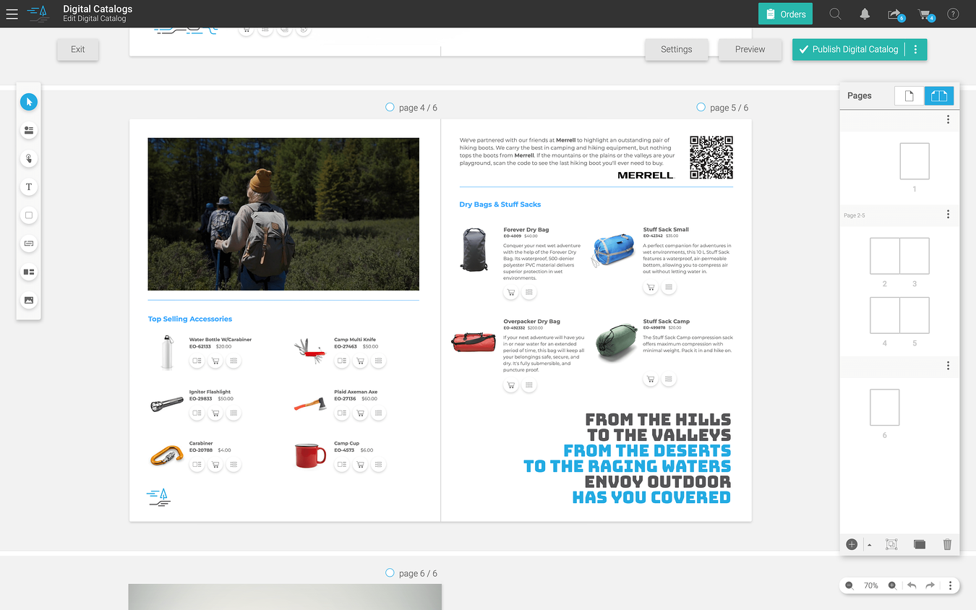Open the Text tool in the toolbar
The height and width of the screenshot is (610, 976).
tap(29, 186)
